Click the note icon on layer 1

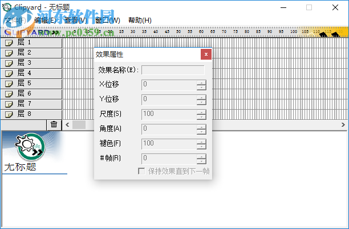pyautogui.click(x=9, y=43)
